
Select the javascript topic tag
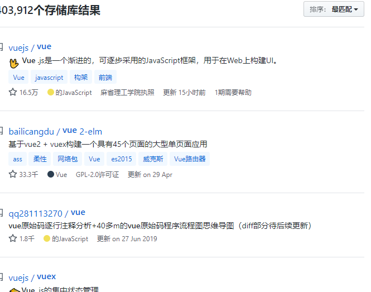pos(49,77)
